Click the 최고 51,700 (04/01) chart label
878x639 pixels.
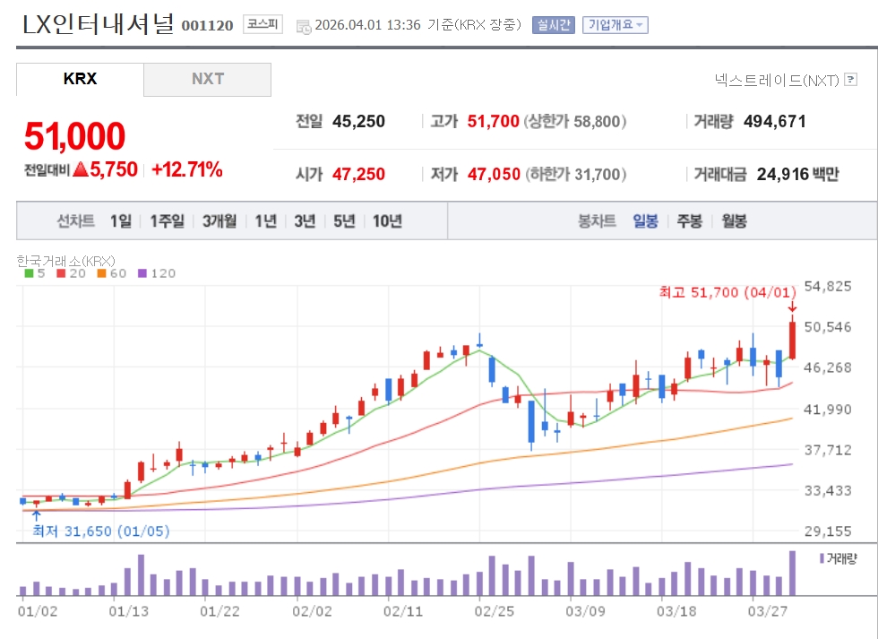tap(727, 292)
